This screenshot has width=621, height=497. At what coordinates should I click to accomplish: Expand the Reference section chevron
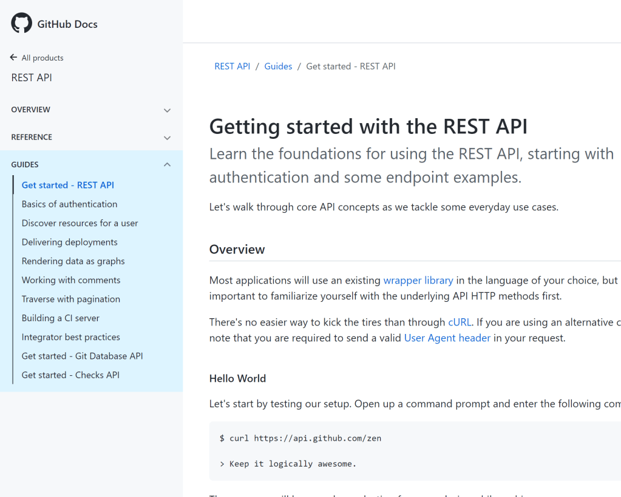pyautogui.click(x=167, y=138)
